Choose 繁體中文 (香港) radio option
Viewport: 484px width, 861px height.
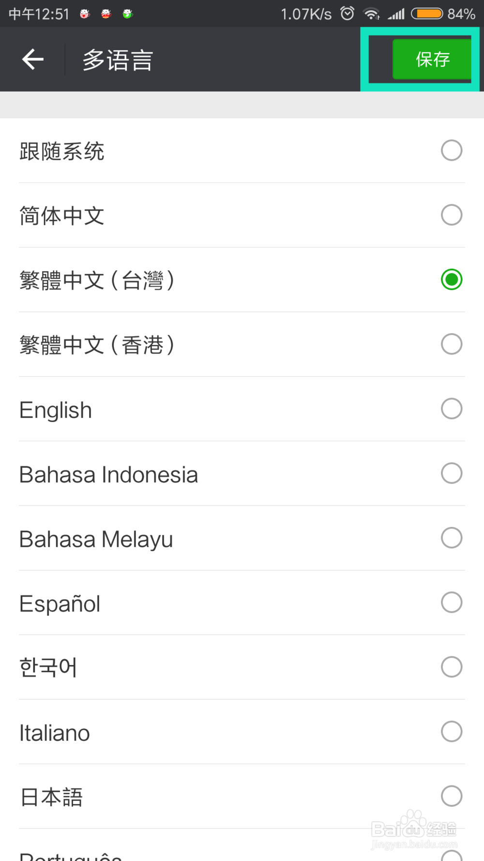tap(451, 344)
